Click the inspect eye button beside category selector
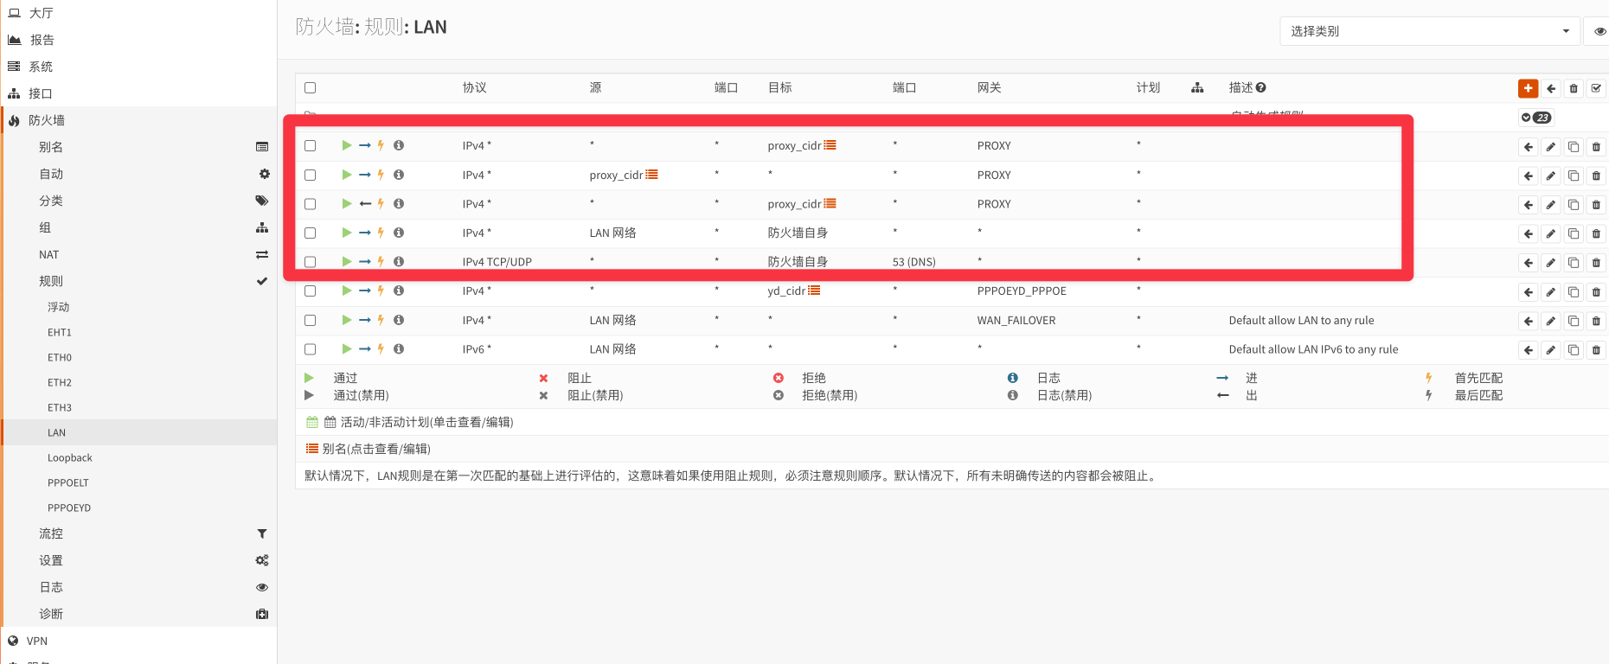The width and height of the screenshot is (1609, 664). click(x=1599, y=31)
